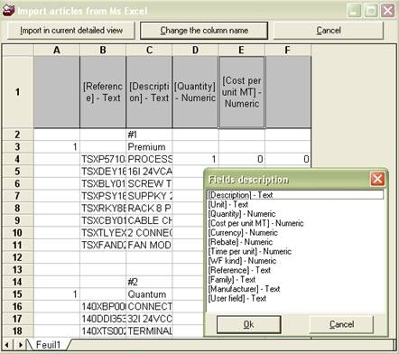399x354 pixels.
Task: Click the cell containing #1
Action: (x=149, y=135)
